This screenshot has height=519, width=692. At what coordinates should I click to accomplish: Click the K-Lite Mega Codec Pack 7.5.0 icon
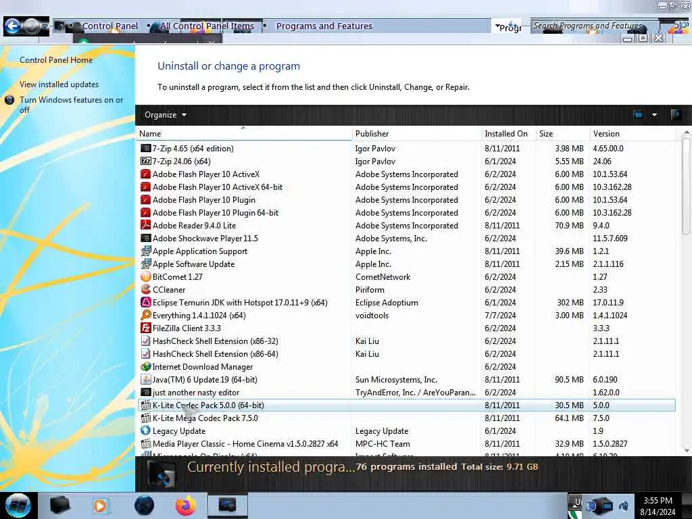(x=146, y=418)
